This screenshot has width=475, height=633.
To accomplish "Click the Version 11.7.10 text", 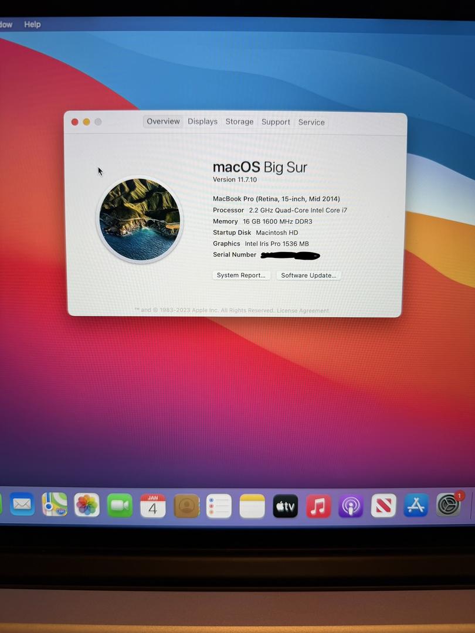I will [x=235, y=180].
